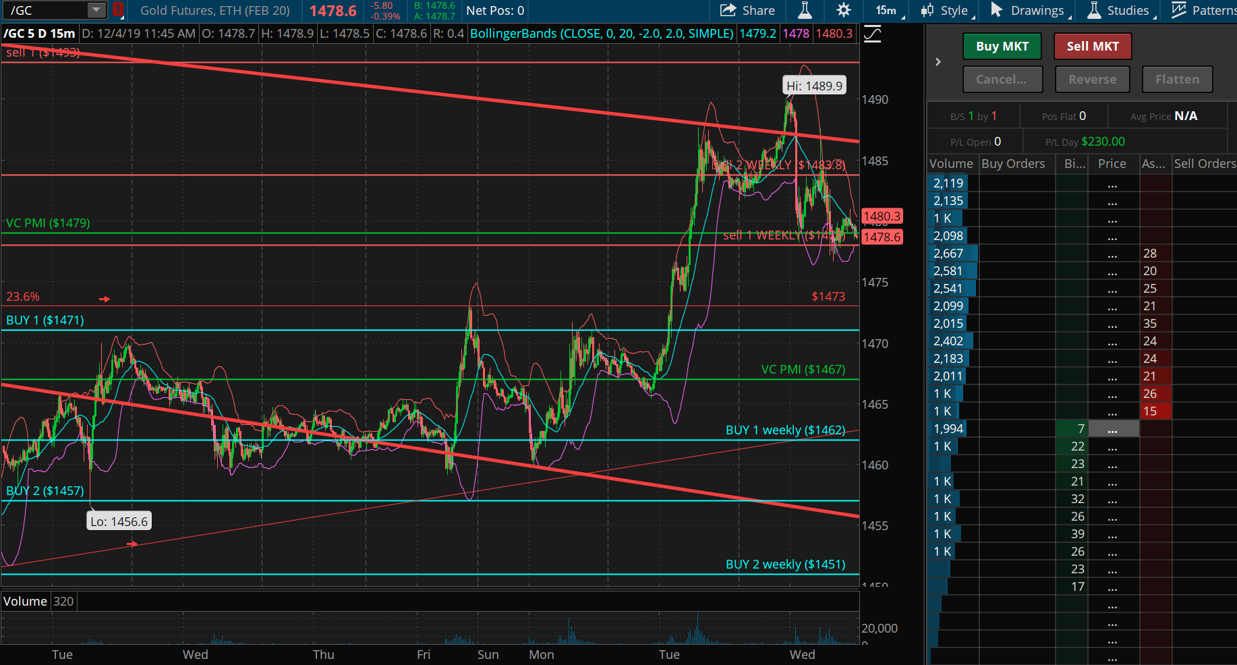Click the red alert icon beside the /GC symbol
Screen dimensions: 1237x665
click(118, 10)
